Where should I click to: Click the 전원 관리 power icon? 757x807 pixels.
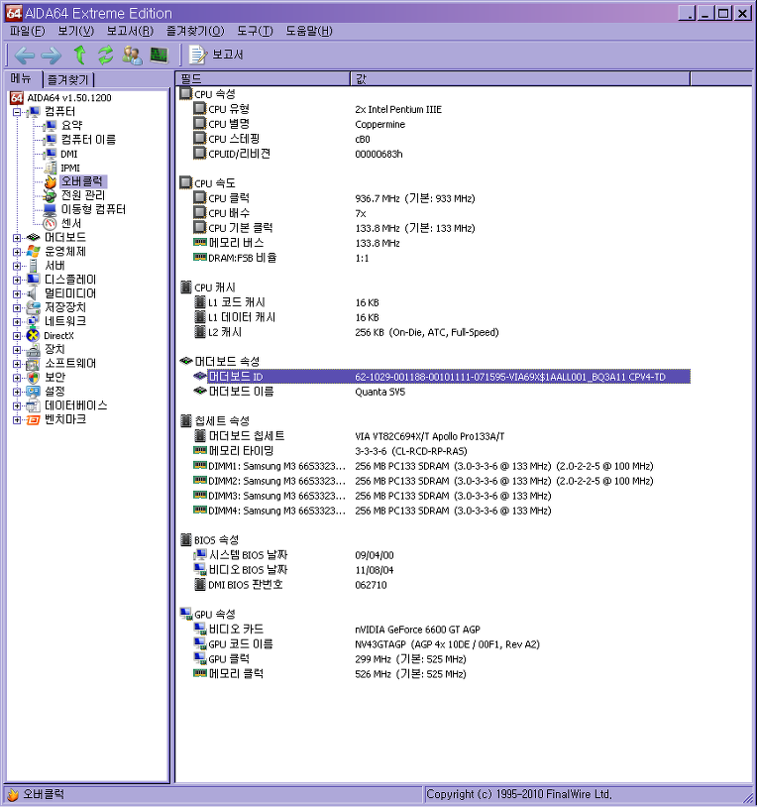pyautogui.click(x=50, y=195)
